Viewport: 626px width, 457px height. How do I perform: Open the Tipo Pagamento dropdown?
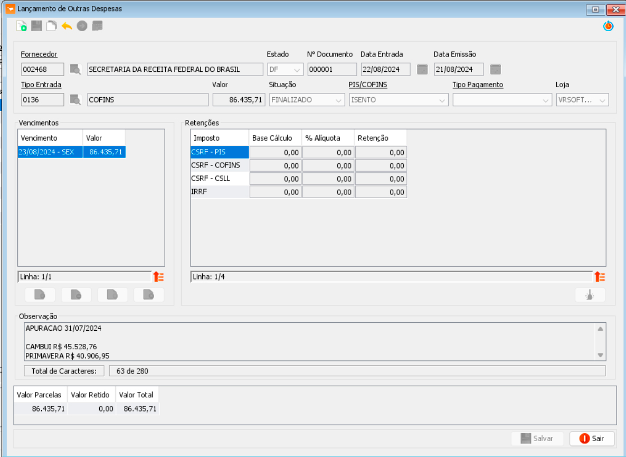[x=502, y=100]
